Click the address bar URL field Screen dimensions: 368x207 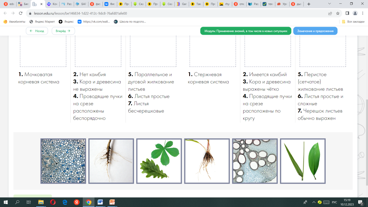(172, 13)
